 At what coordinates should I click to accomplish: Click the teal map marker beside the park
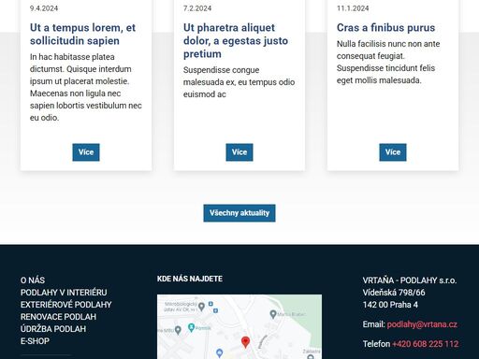273,314
